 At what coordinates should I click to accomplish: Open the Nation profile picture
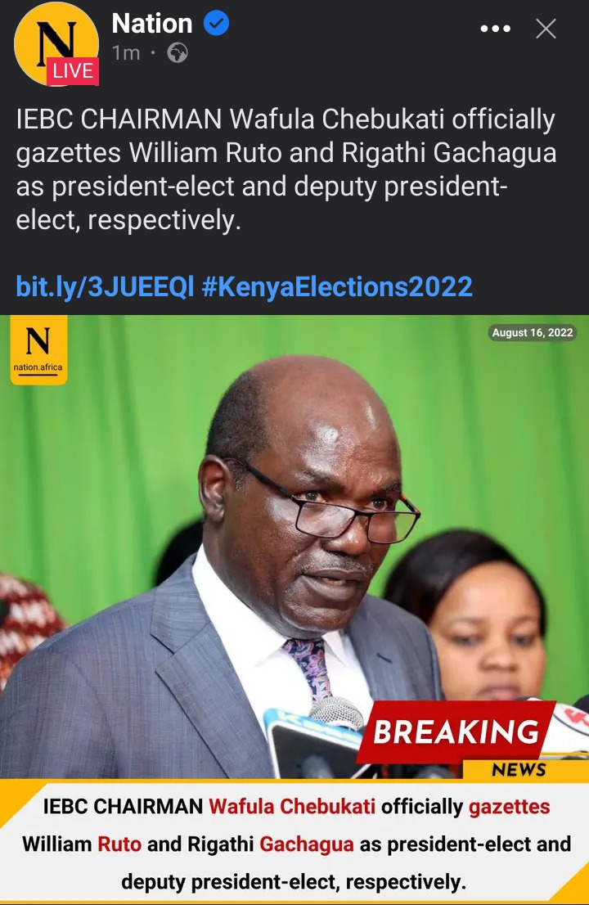pos(56,44)
